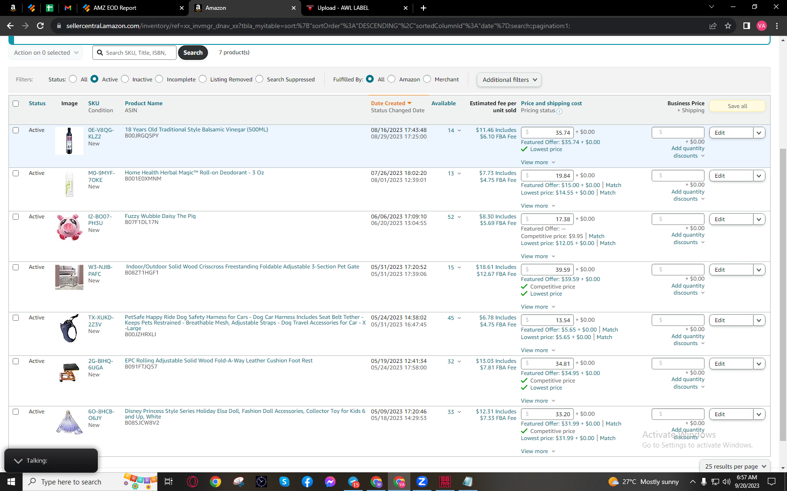Click the volume icon in system tray

(x=727, y=482)
